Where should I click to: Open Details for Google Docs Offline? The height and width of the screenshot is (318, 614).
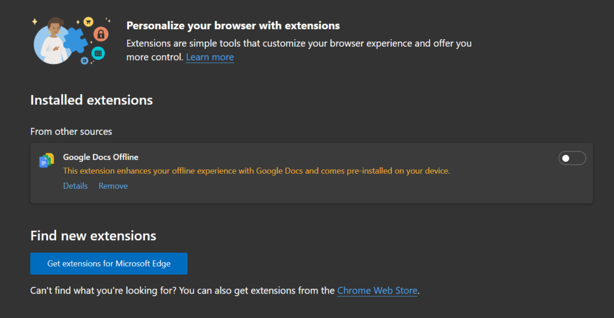[x=76, y=186]
